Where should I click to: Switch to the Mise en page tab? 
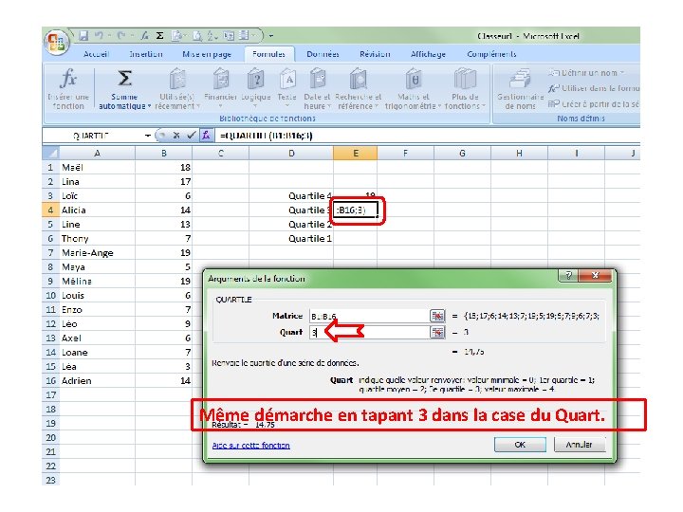[x=207, y=54]
